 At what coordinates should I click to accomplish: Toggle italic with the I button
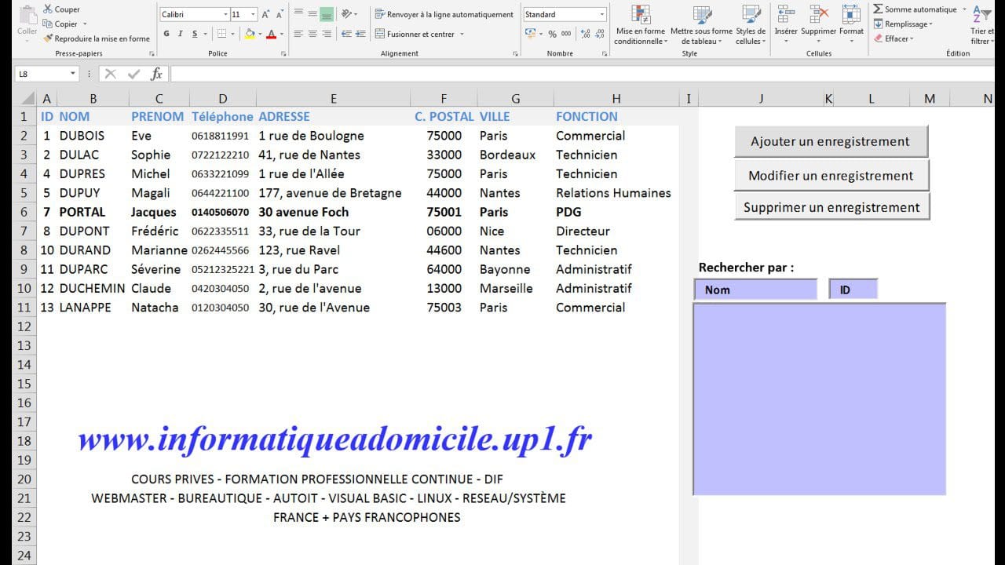pyautogui.click(x=181, y=34)
